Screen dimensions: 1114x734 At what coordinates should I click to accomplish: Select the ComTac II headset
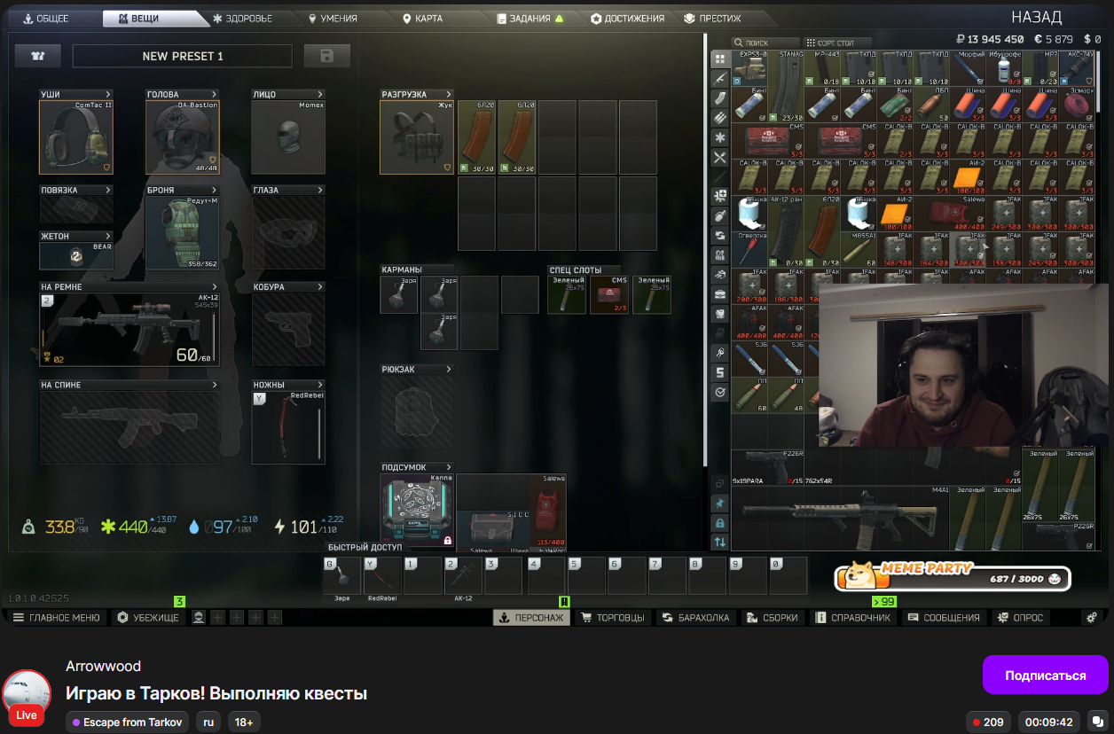pos(76,137)
